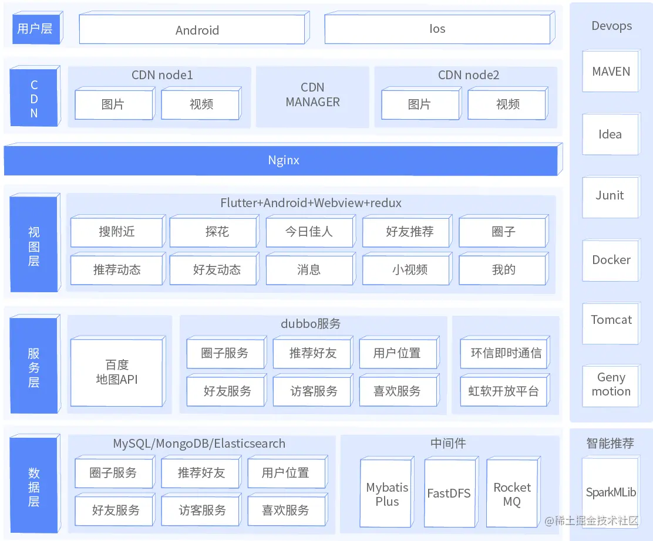Select 视频 under CDN node2
This screenshot has width=653, height=541.
coord(507,103)
